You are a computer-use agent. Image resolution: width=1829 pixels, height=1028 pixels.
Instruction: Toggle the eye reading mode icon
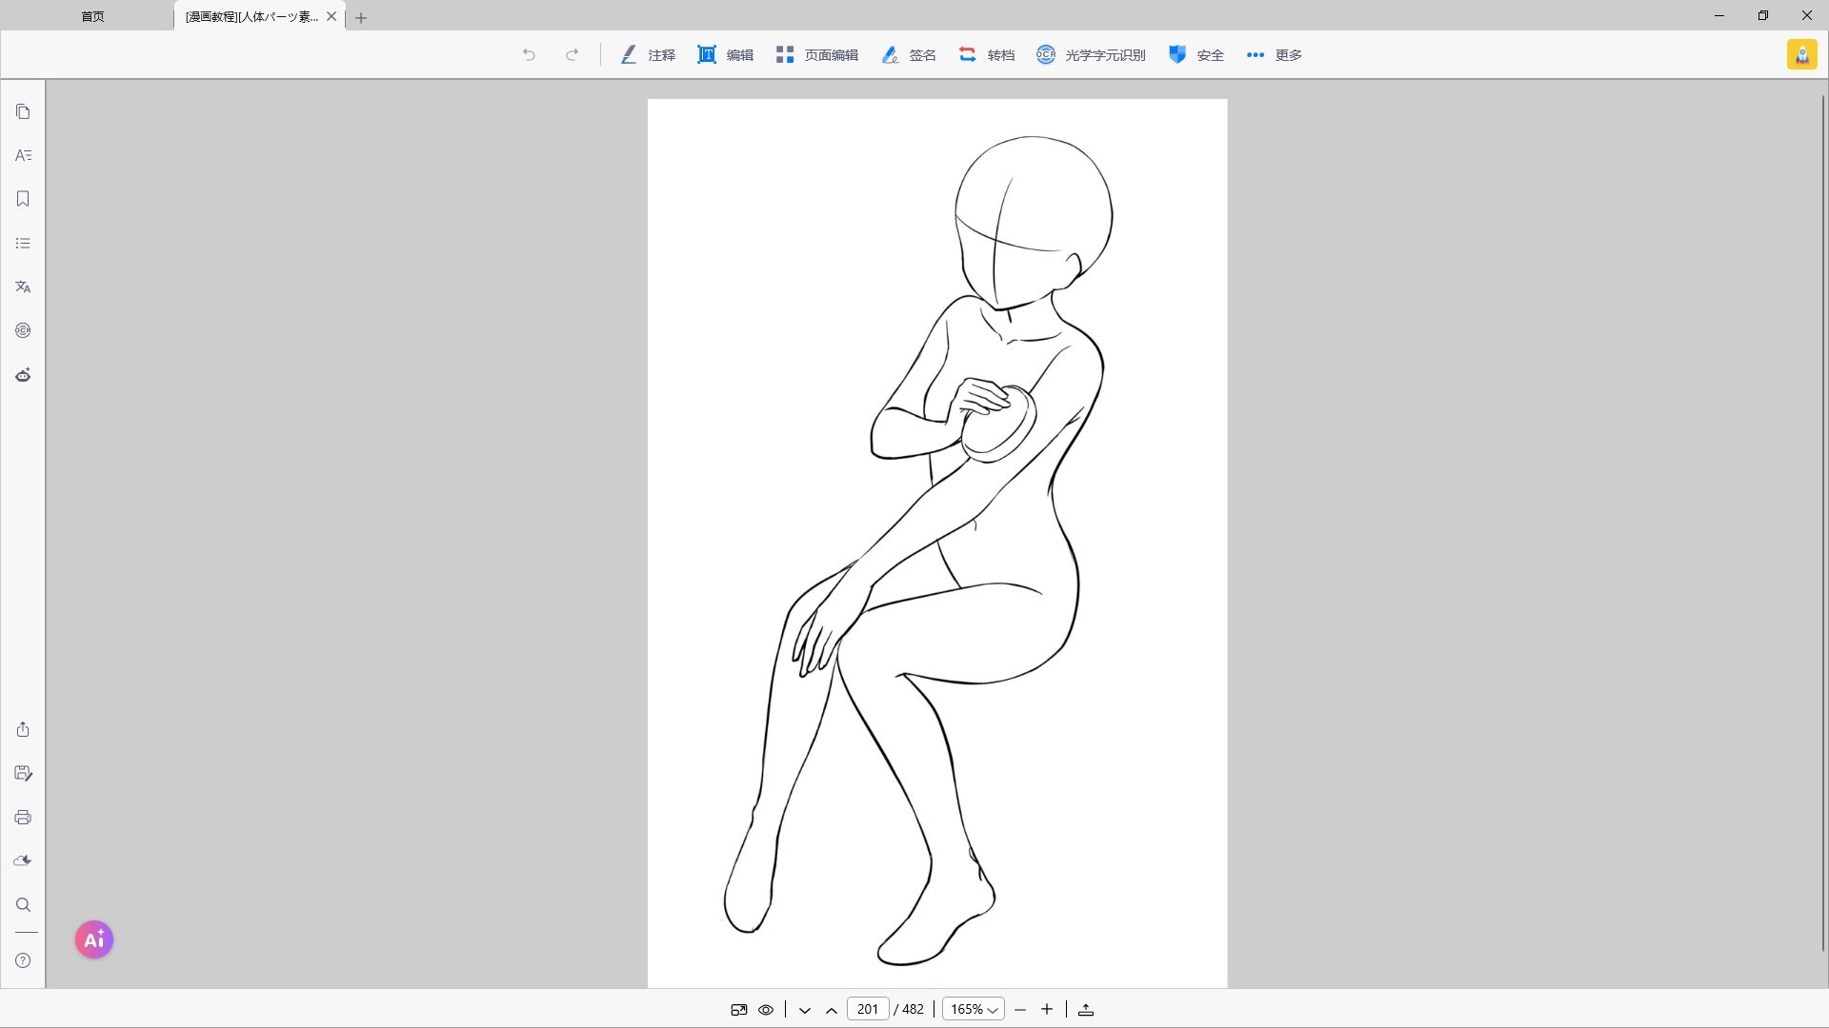[x=766, y=1010]
